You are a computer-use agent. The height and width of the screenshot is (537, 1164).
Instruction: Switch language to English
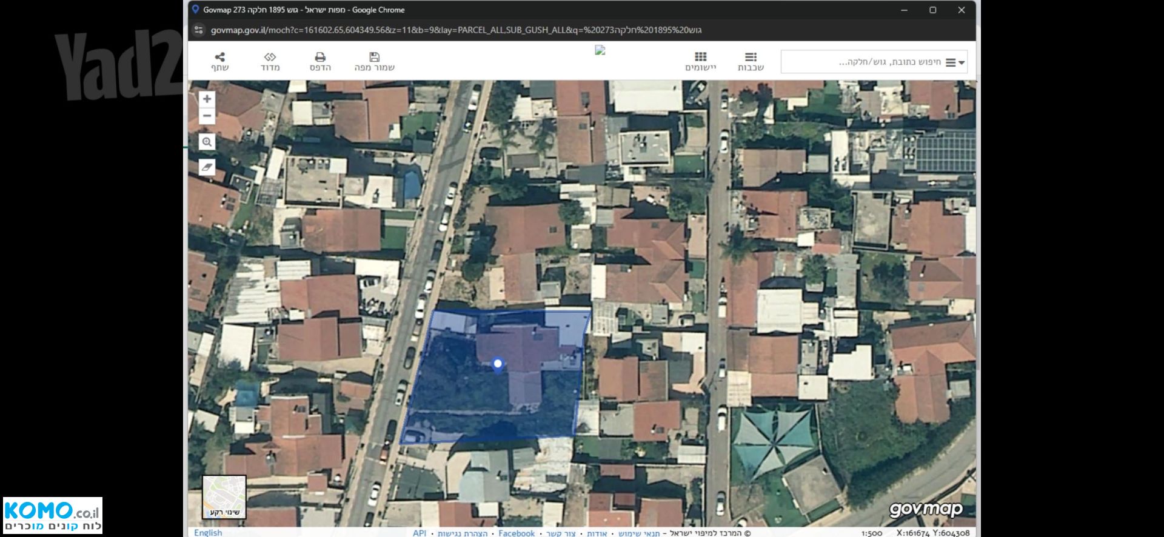(x=208, y=533)
